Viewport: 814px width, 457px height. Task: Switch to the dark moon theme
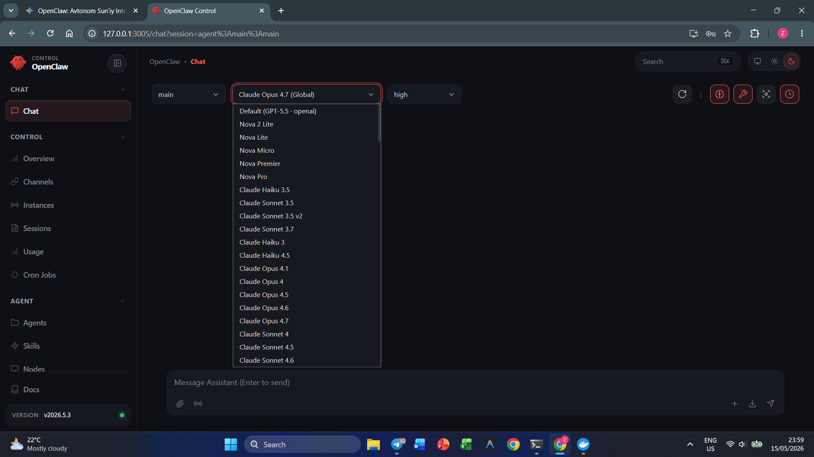click(791, 61)
